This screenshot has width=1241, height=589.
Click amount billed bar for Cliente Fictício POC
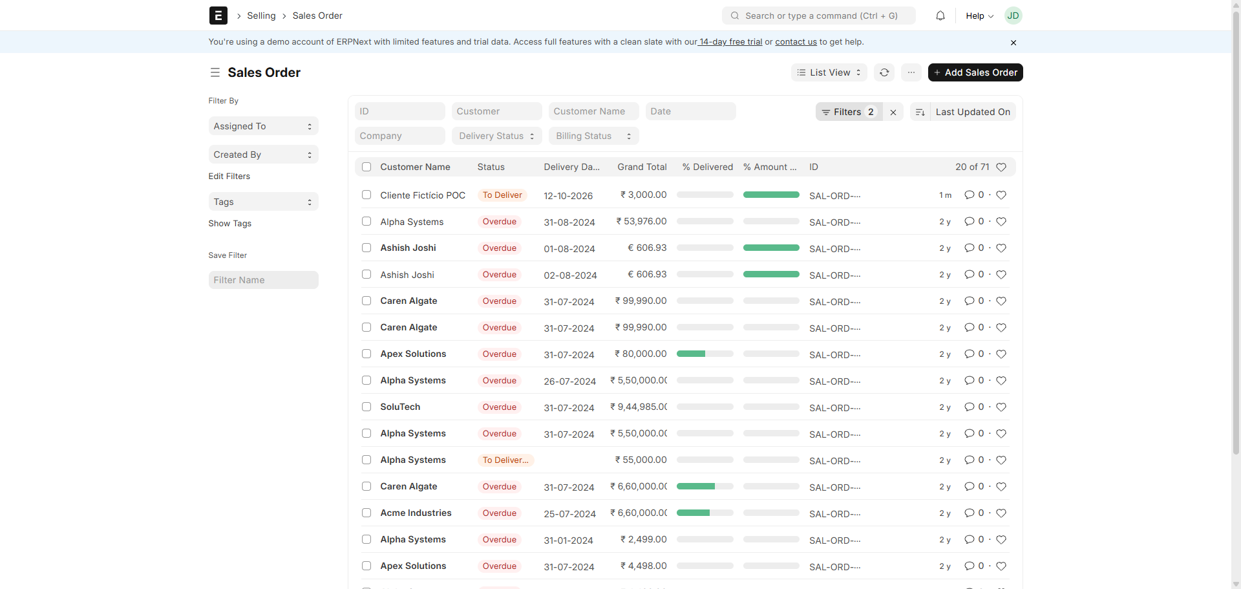771,195
